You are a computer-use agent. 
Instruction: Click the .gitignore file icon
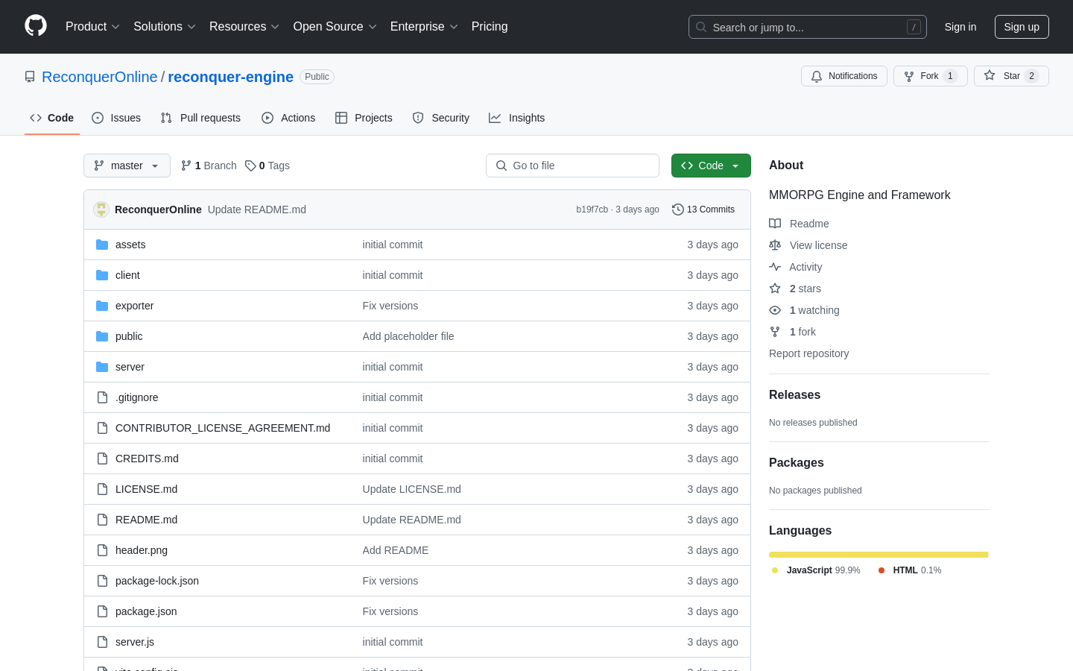(x=102, y=397)
